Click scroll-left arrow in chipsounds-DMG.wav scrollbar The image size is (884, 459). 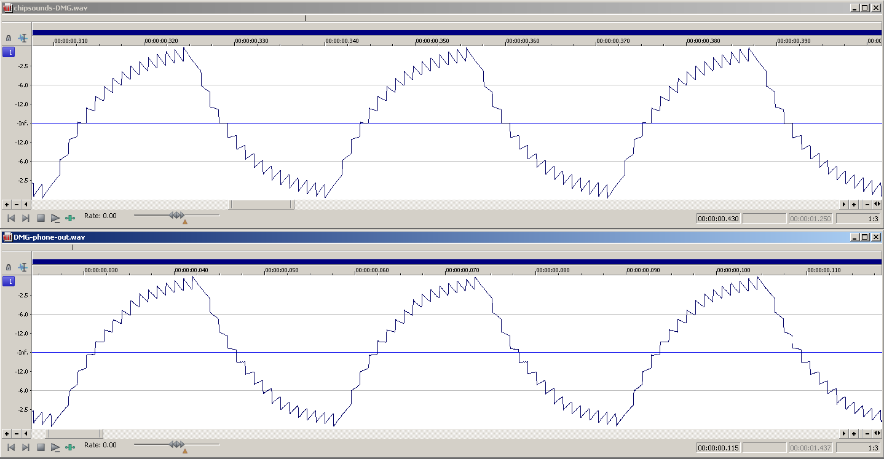[x=26, y=205]
